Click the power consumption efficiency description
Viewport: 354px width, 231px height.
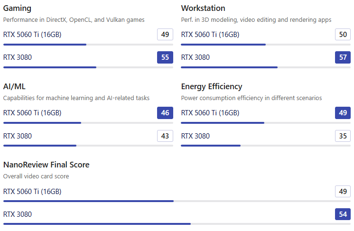252,98
